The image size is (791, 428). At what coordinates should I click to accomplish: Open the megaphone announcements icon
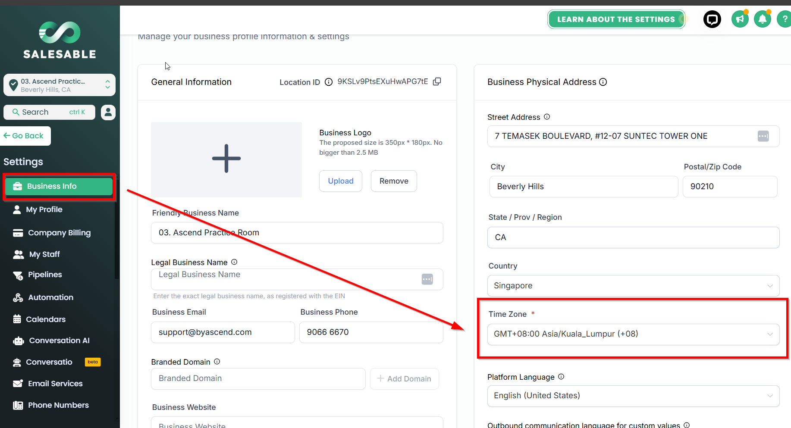coord(740,19)
